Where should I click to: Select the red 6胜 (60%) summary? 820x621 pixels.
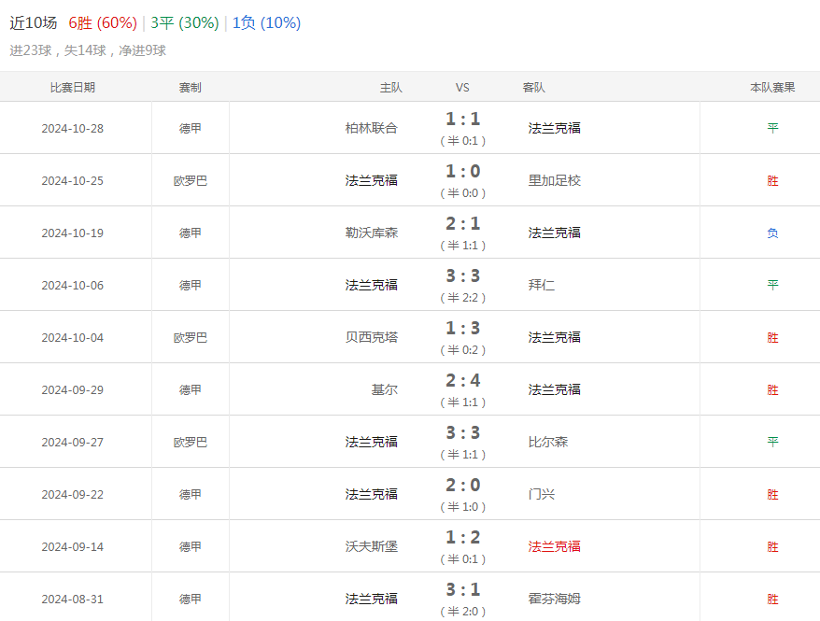[x=103, y=22]
